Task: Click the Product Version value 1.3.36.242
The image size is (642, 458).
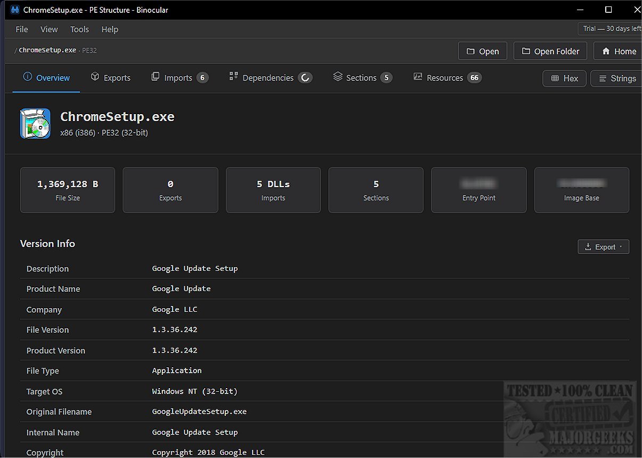Action: [175, 350]
